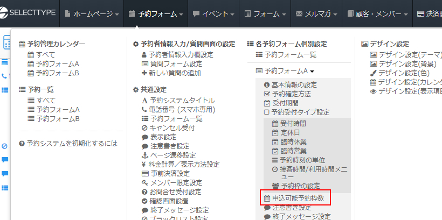Image resolution: width=442 pixels, height=220 pixels.
Task: Open the メルマガ menu
Action: [x=316, y=13]
